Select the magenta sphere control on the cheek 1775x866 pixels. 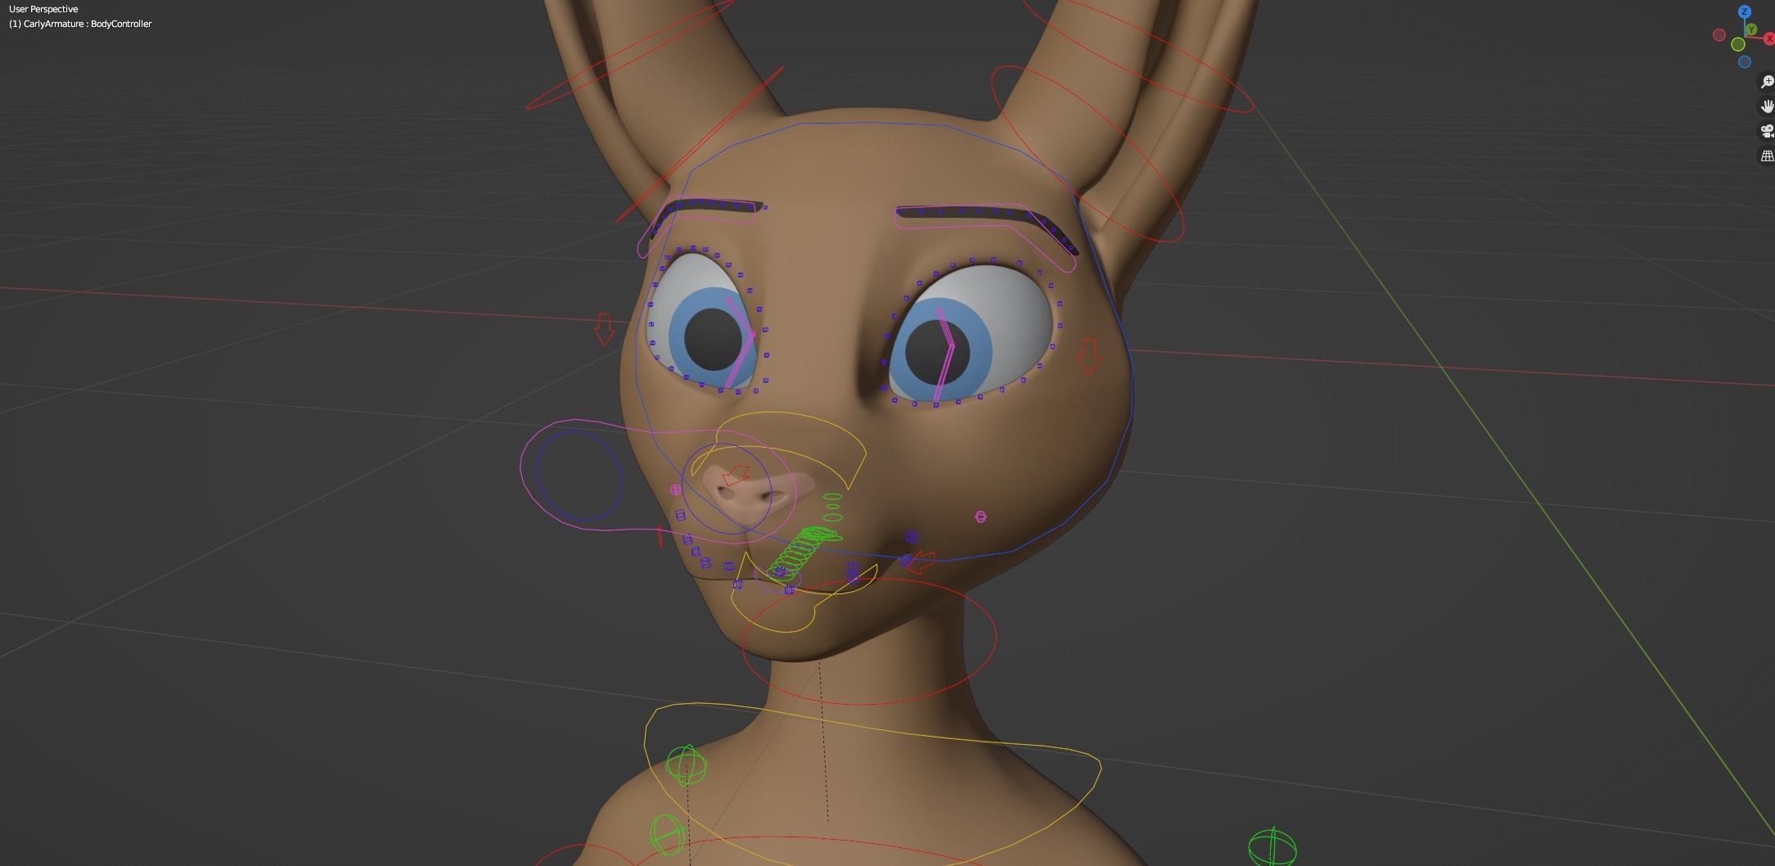click(x=980, y=516)
